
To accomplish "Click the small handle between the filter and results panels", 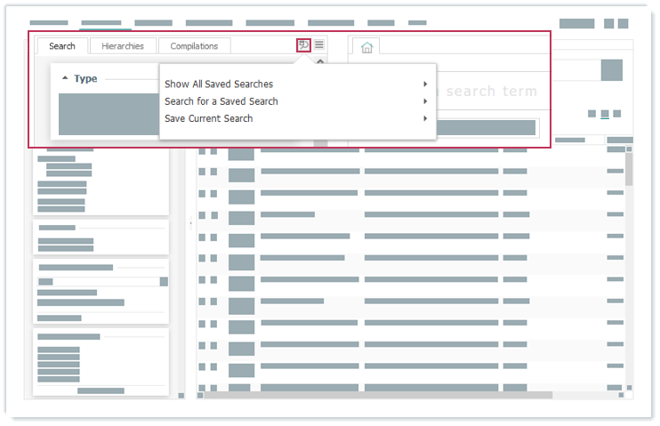I will click(190, 224).
